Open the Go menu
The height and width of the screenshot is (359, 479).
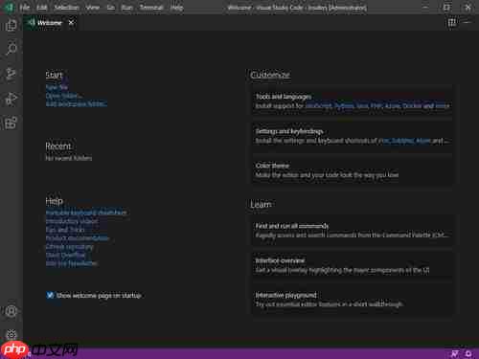[110, 8]
